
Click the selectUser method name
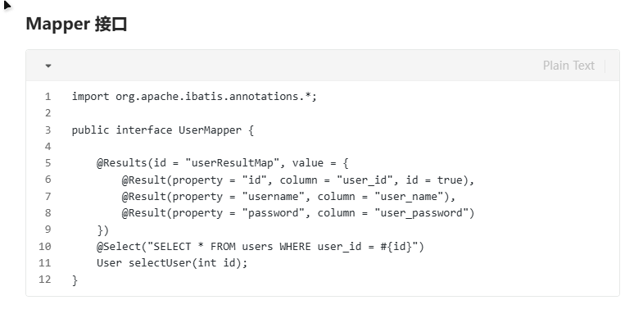point(160,263)
